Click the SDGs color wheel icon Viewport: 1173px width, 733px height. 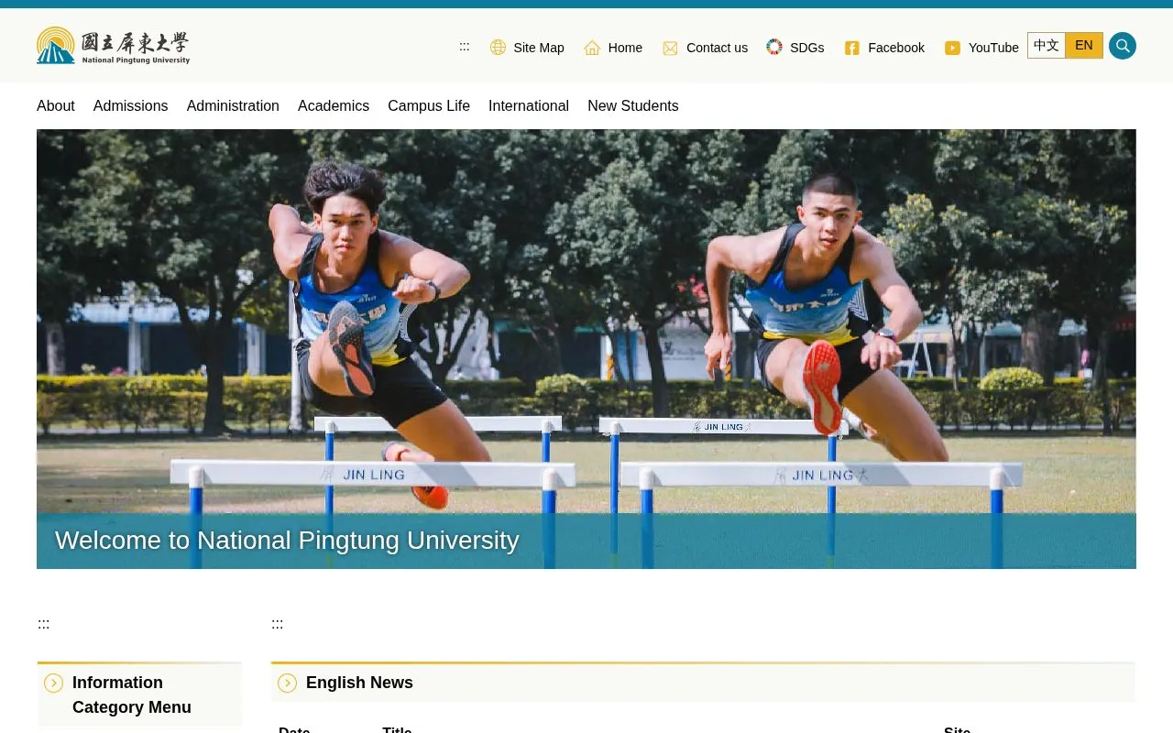click(774, 47)
